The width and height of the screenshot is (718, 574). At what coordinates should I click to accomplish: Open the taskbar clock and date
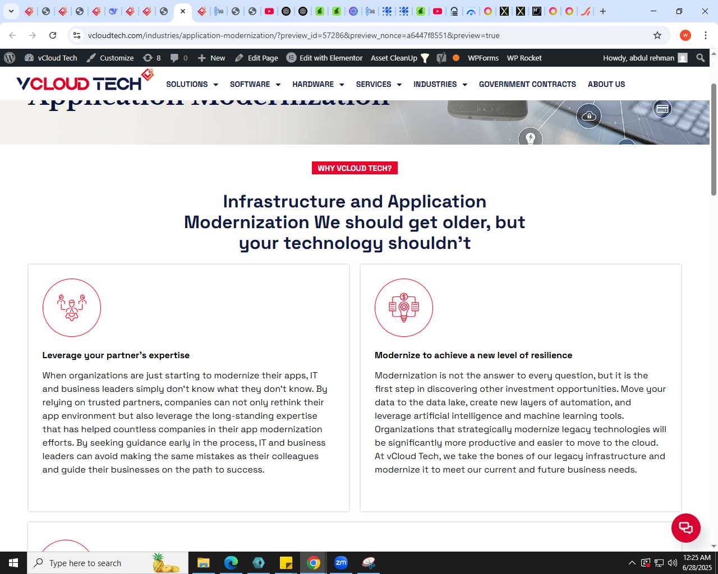[697, 563]
